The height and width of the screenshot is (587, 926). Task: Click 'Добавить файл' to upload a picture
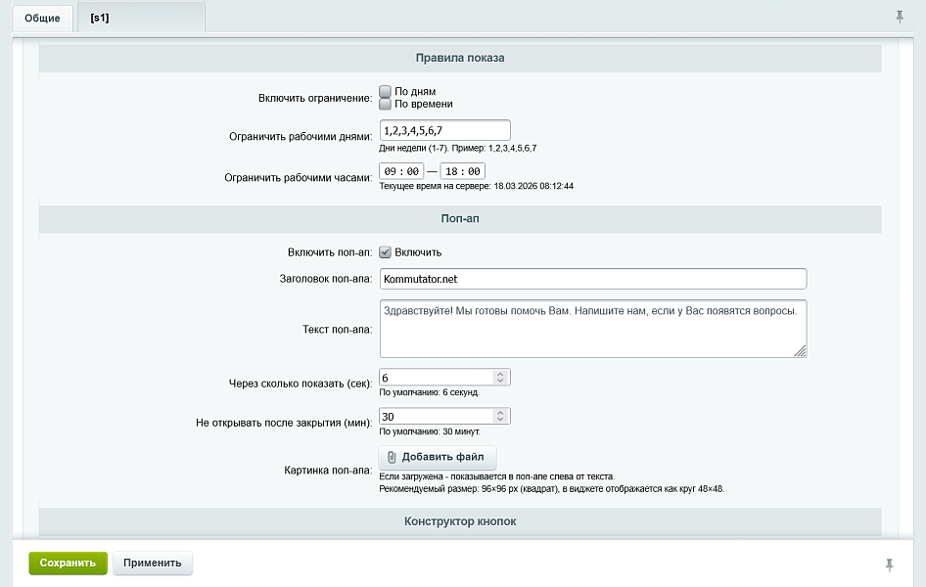(438, 457)
